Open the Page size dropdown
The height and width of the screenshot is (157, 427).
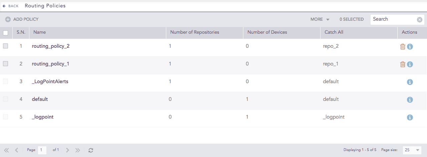click(x=411, y=150)
